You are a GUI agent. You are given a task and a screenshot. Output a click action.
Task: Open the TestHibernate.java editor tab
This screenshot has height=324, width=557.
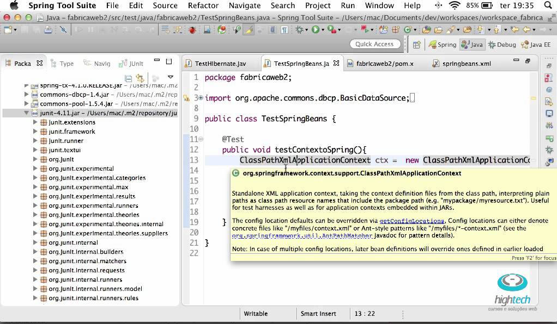216,64
